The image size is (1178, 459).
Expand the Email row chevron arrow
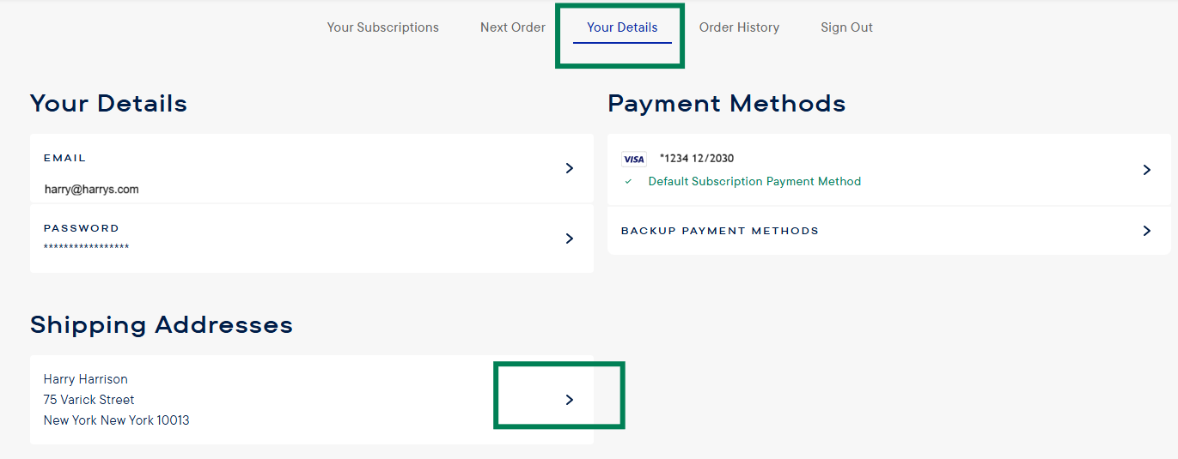click(569, 169)
